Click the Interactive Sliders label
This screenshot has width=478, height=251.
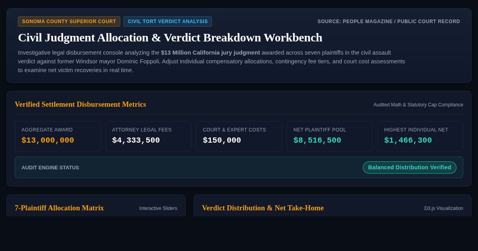(x=158, y=208)
